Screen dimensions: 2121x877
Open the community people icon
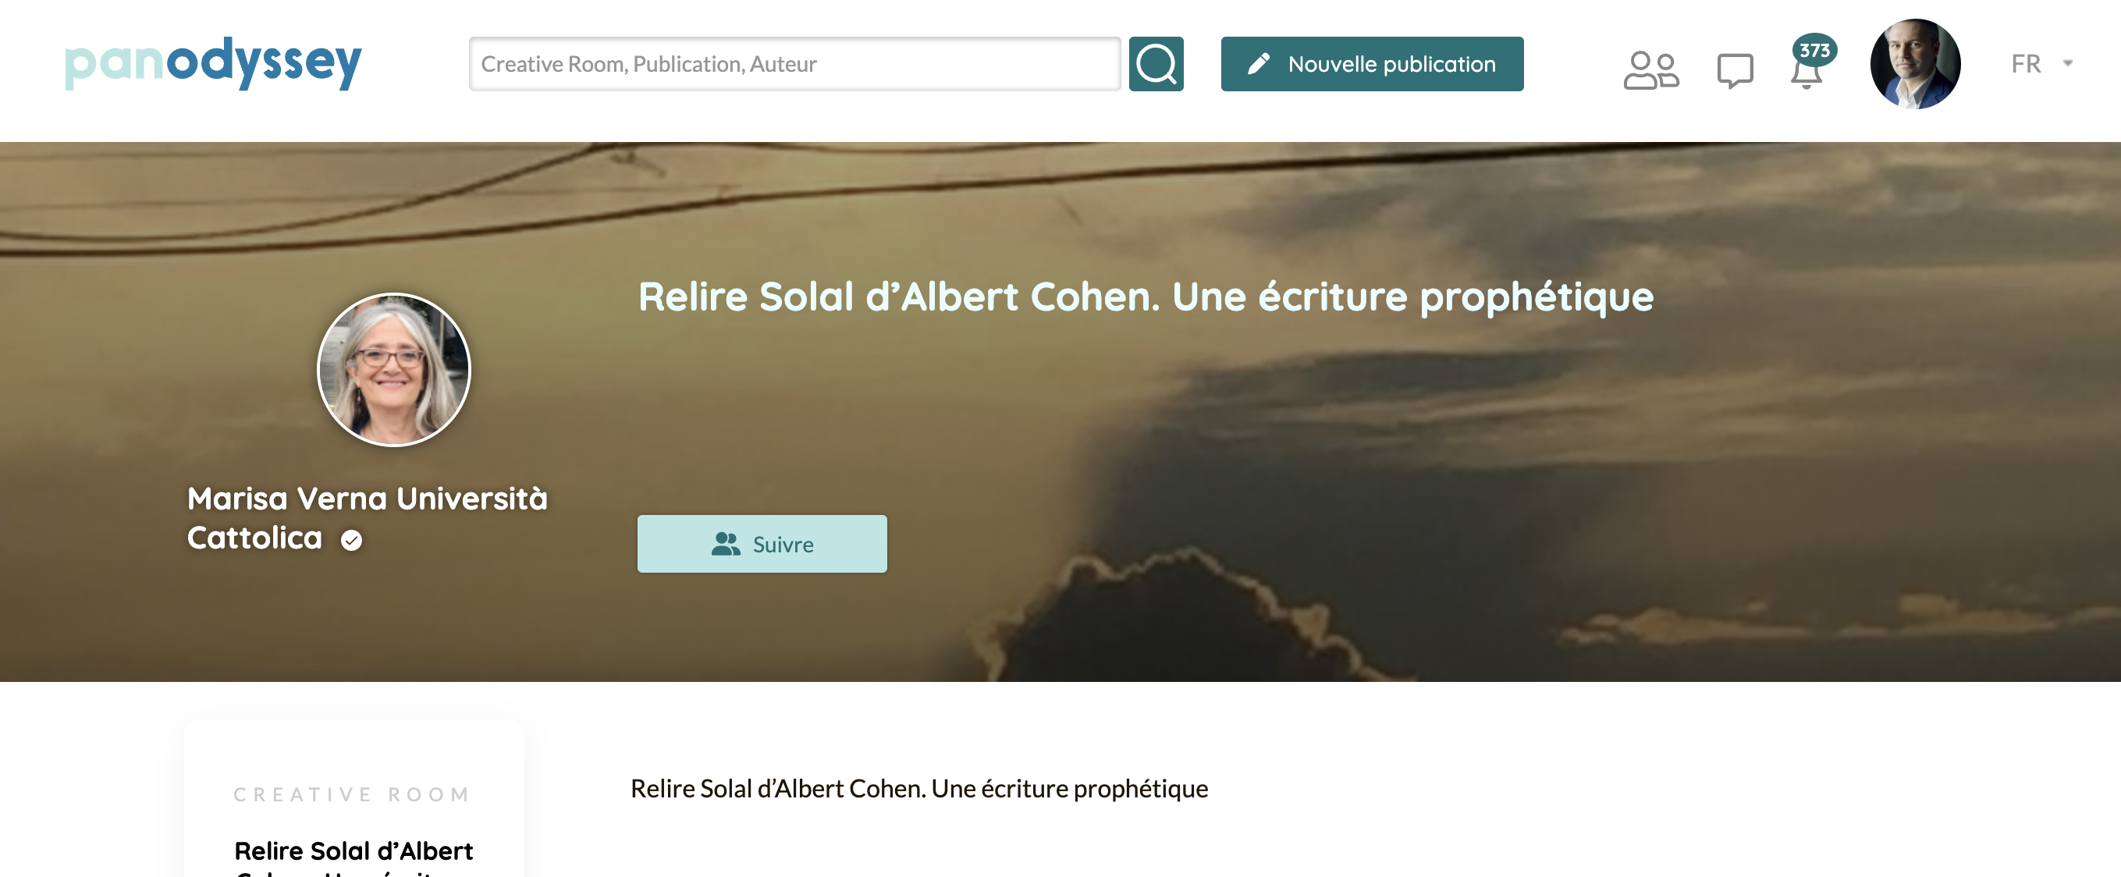[x=1651, y=69]
